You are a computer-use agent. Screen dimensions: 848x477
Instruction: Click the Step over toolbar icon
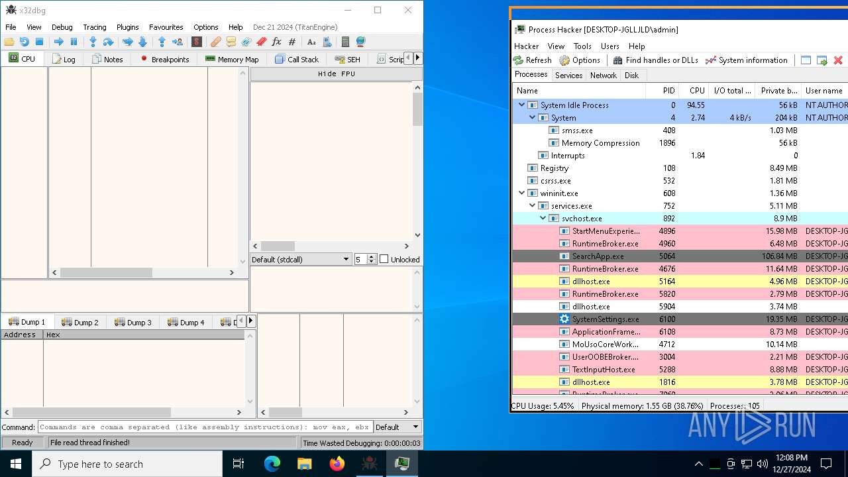[108, 42]
